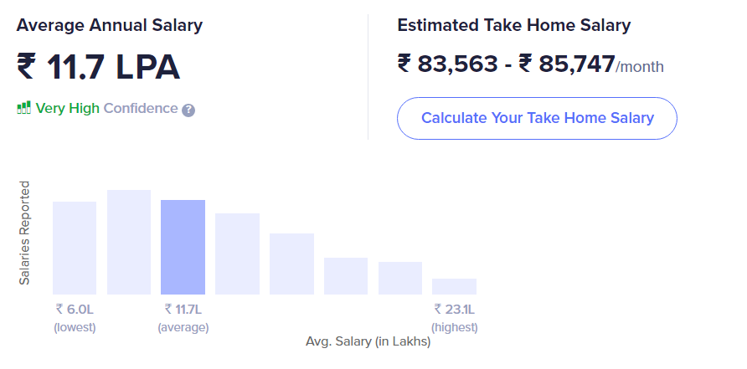
Task: Click the ₹ 23.1L highest axis label
Action: [x=454, y=310]
